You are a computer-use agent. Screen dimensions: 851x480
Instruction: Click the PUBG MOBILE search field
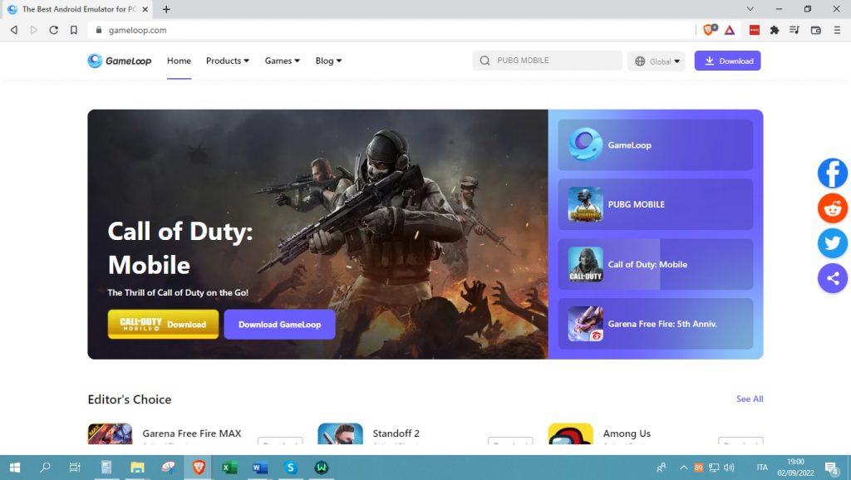coord(548,61)
